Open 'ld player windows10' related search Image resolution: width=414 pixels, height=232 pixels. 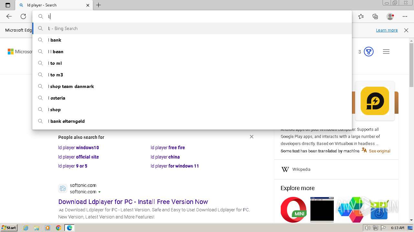point(79,148)
